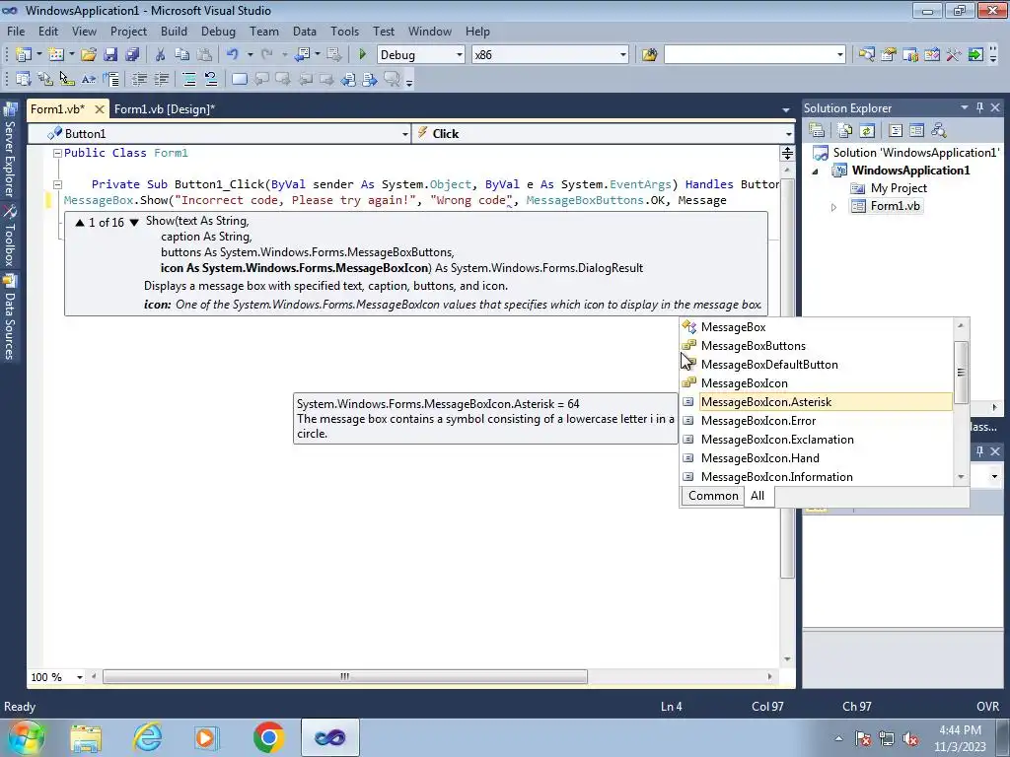1010x757 pixels.
Task: Click the New Project toolbar icon
Action: [24, 55]
